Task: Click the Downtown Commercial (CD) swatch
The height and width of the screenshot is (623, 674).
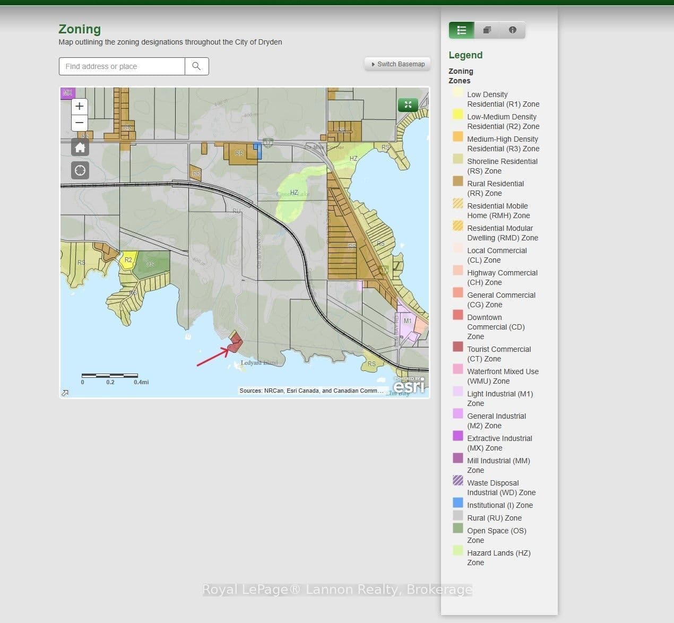Action: pyautogui.click(x=458, y=315)
